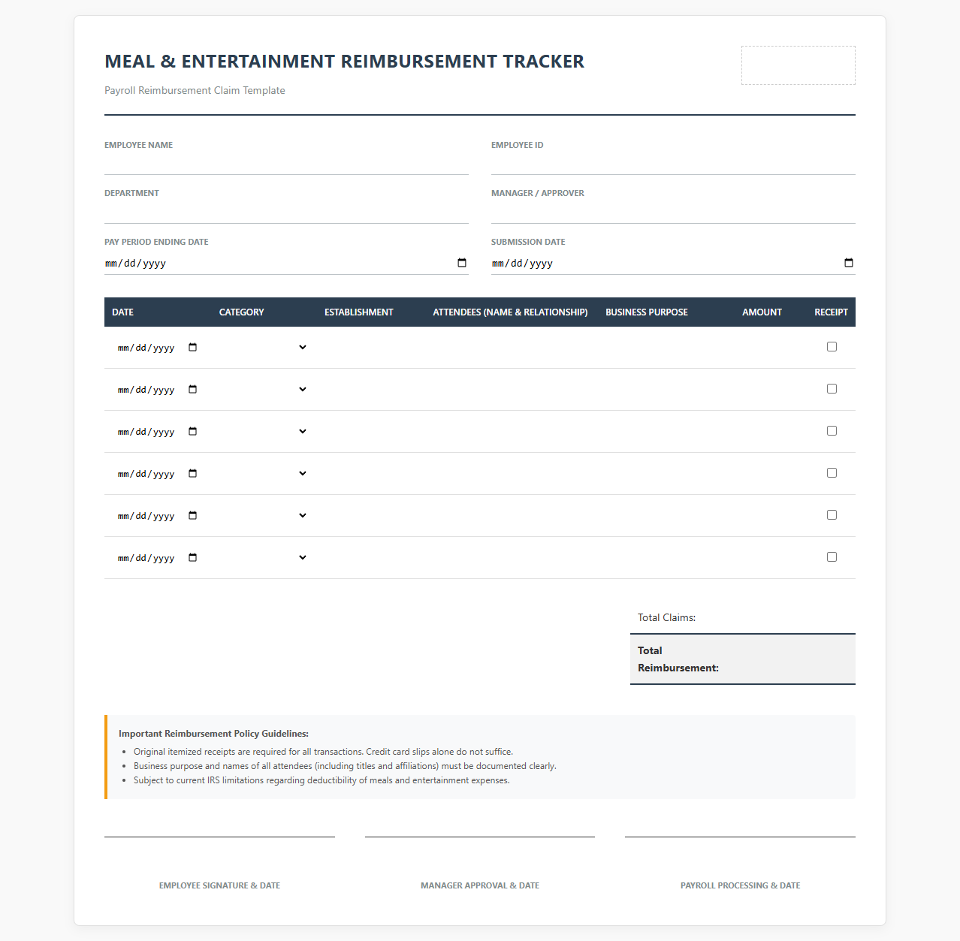
Task: Click the Total Reimbursement box
Action: click(x=743, y=659)
